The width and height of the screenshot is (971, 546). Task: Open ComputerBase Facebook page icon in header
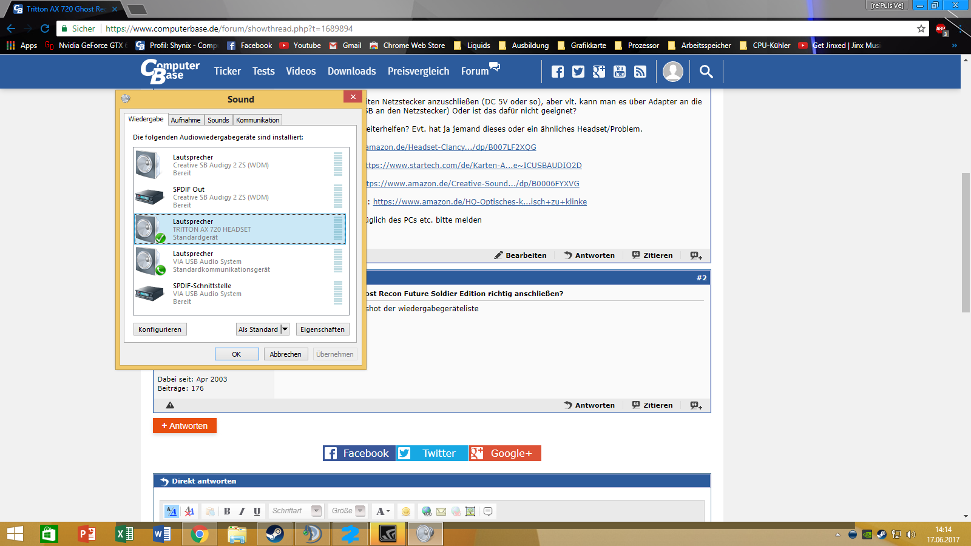click(x=558, y=72)
